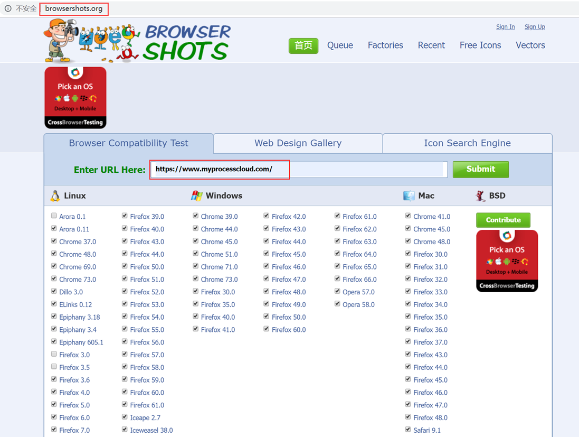Click the Browser Shots logo
Image resolution: width=579 pixels, height=437 pixels.
pyautogui.click(x=137, y=41)
